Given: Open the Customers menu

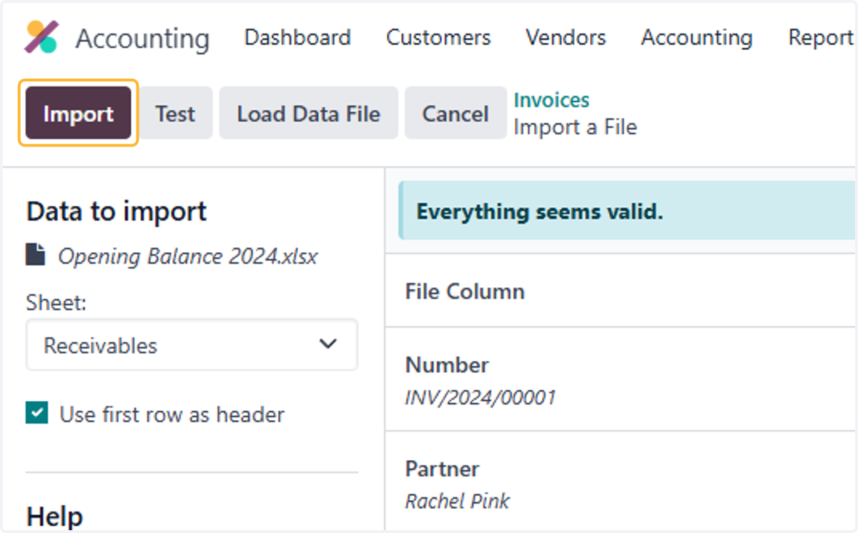Looking at the screenshot, I should [438, 37].
